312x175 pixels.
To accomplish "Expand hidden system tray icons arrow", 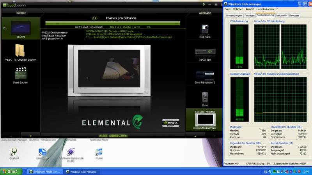I will coord(270,171).
